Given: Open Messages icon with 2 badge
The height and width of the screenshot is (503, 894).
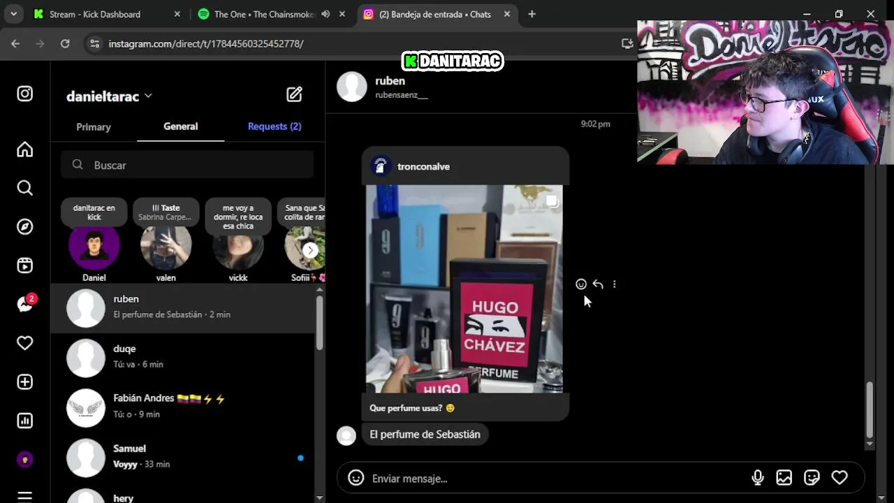Looking at the screenshot, I should click(26, 303).
